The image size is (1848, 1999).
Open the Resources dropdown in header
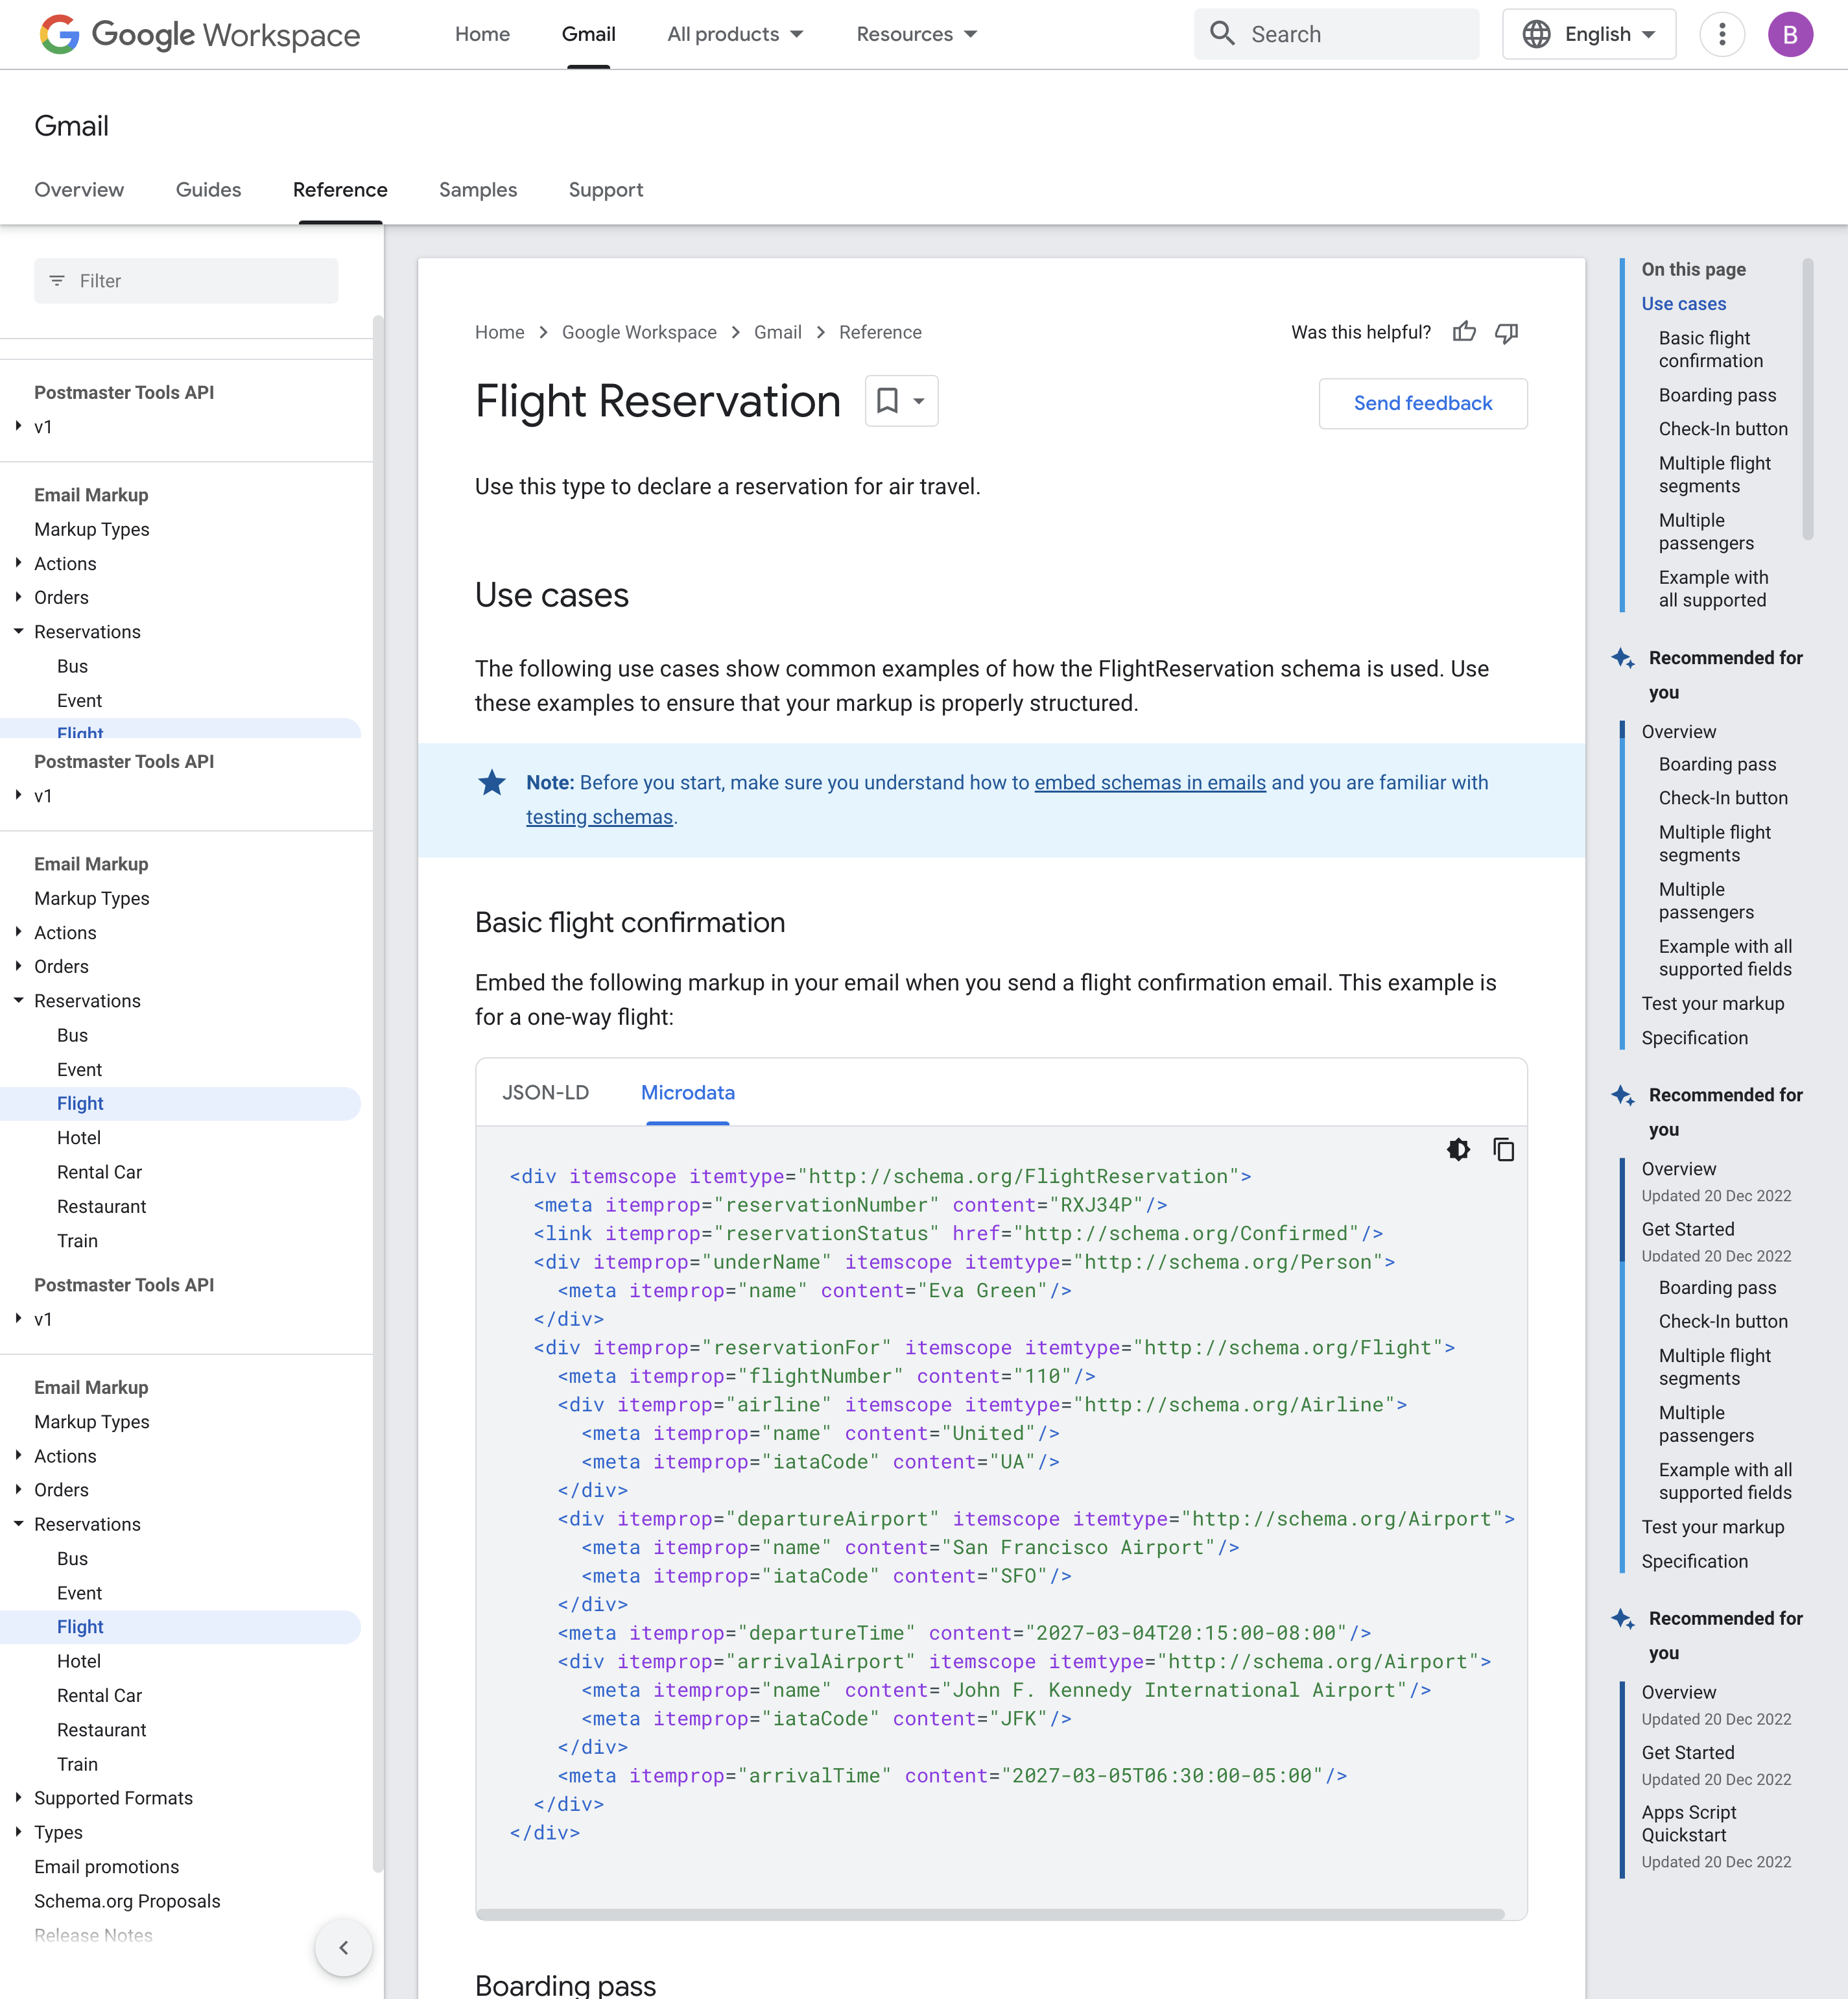(916, 34)
